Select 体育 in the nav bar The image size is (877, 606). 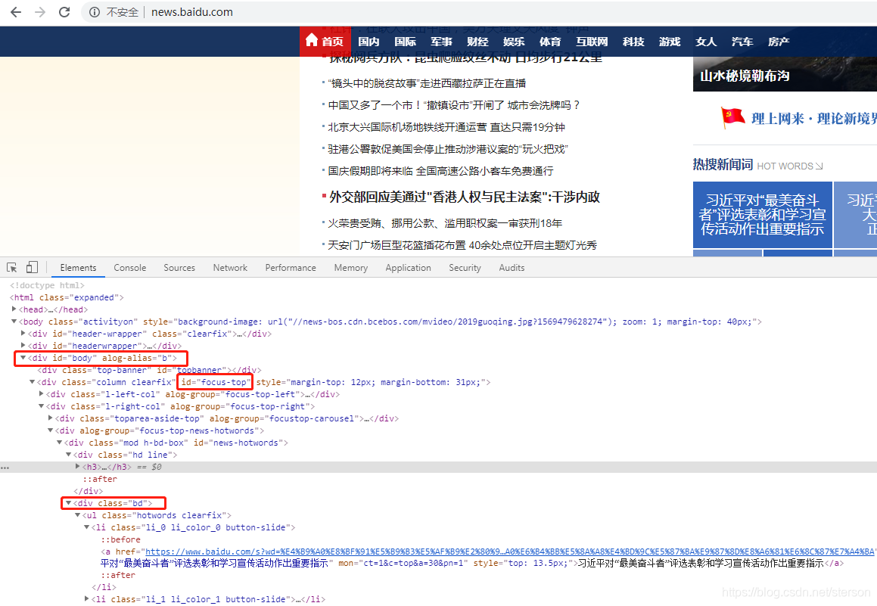pyautogui.click(x=550, y=42)
